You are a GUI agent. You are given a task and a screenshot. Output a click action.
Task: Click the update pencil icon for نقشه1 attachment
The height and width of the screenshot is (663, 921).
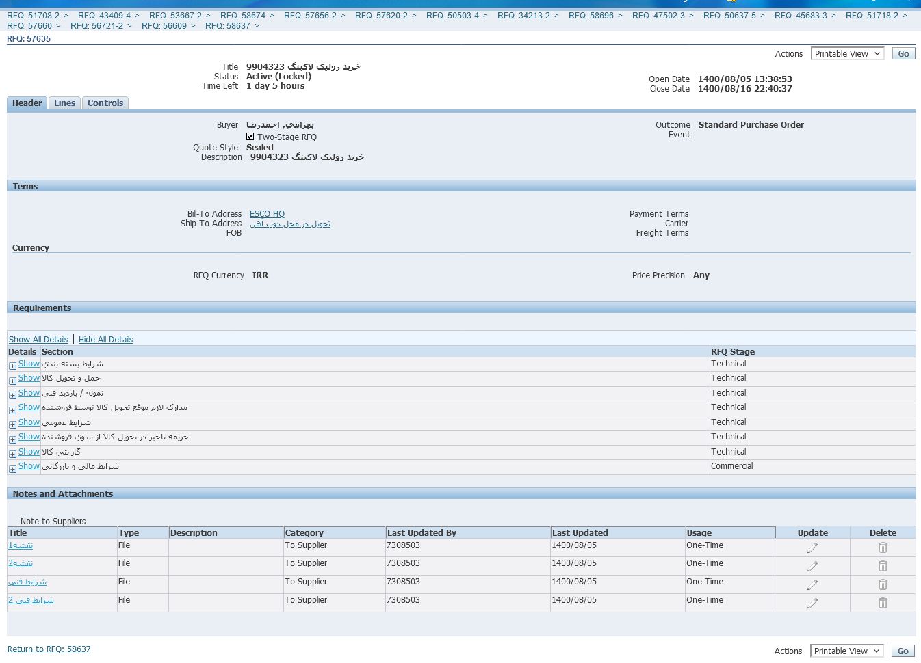pos(812,547)
